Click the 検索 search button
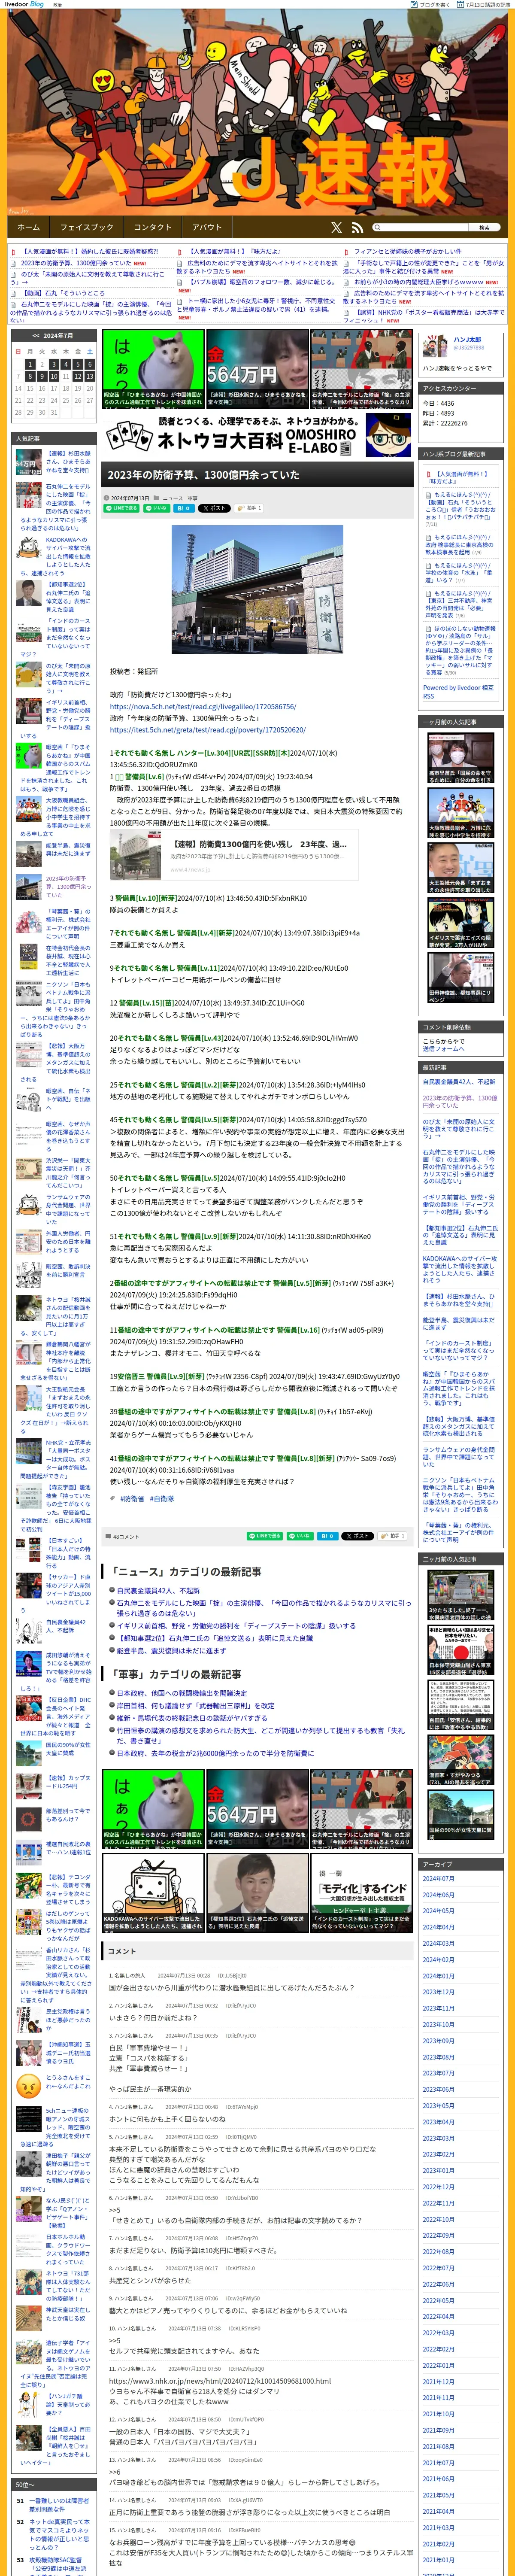 [484, 227]
